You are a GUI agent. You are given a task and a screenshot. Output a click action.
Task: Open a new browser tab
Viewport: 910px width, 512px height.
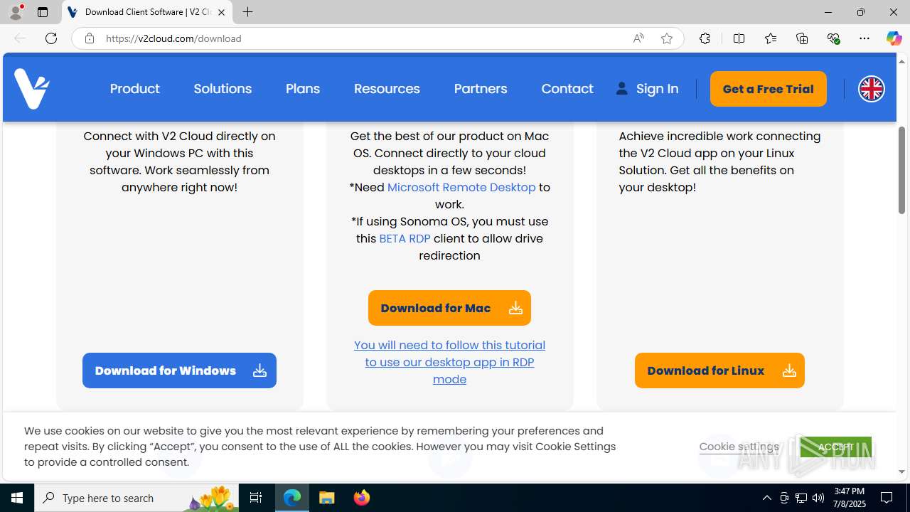247,12
